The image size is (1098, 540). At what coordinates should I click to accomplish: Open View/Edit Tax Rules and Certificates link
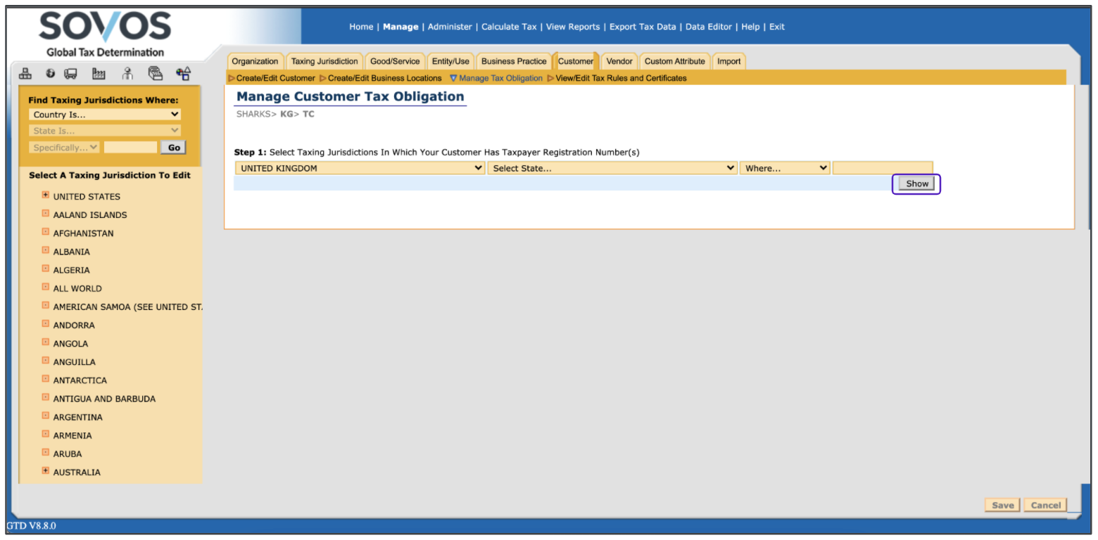click(x=621, y=78)
